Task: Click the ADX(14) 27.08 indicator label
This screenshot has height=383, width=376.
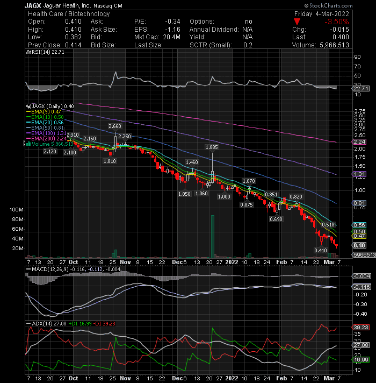Action: pyautogui.click(x=46, y=323)
